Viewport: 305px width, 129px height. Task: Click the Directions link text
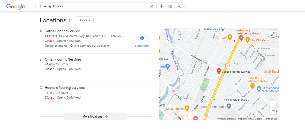click(x=142, y=46)
